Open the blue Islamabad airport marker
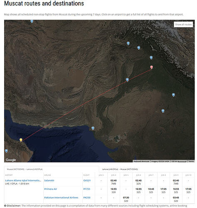This screenshot has width=197, height=208. (x=138, y=48)
